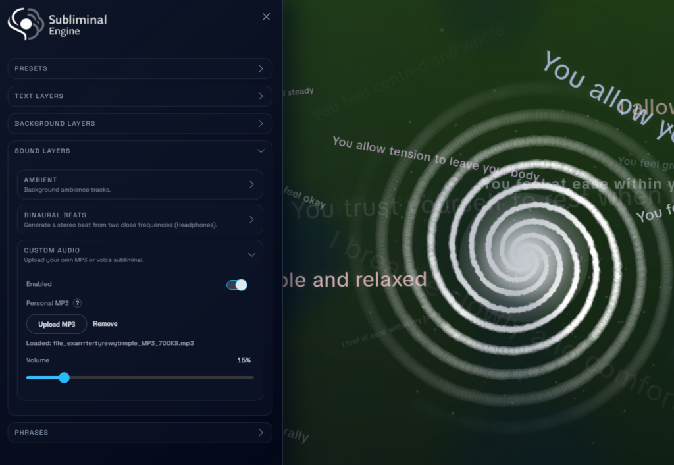Expand the Presets section

(x=140, y=68)
